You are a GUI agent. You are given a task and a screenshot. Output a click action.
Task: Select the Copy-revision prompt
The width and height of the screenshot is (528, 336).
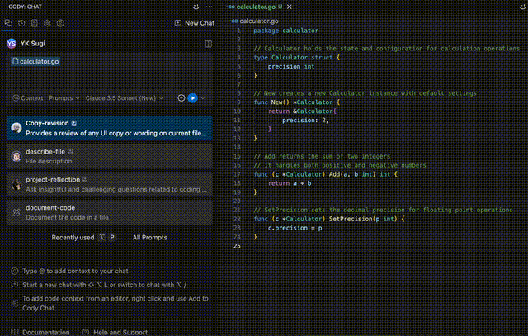[x=110, y=128]
